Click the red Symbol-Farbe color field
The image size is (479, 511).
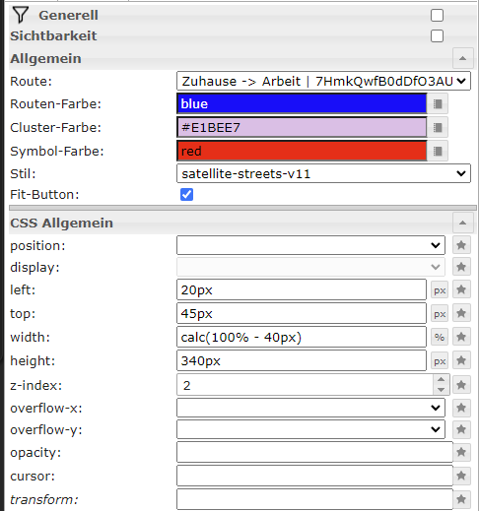(x=302, y=151)
